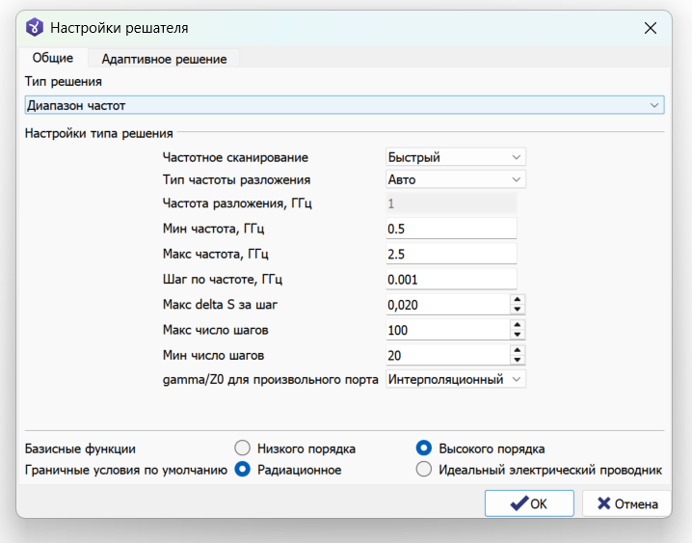Image resolution: width=692 pixels, height=543 pixels.
Task: Decrease Макс число шагов spinner
Action: [x=518, y=335]
